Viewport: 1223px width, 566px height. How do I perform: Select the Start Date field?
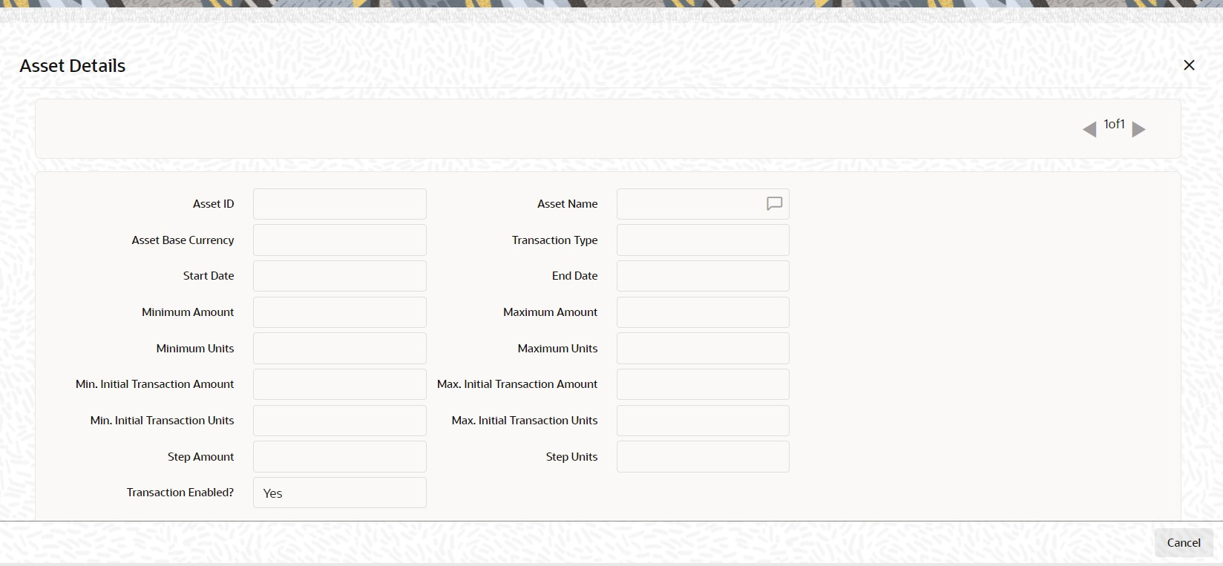340,276
